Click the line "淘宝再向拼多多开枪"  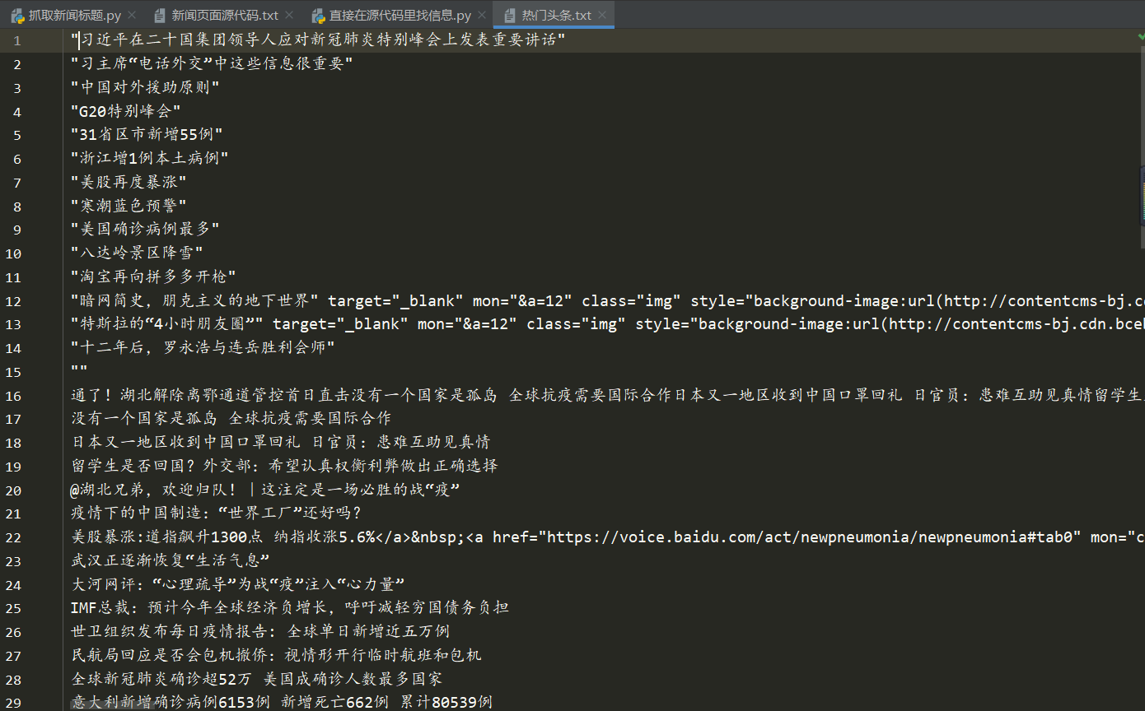(x=153, y=276)
